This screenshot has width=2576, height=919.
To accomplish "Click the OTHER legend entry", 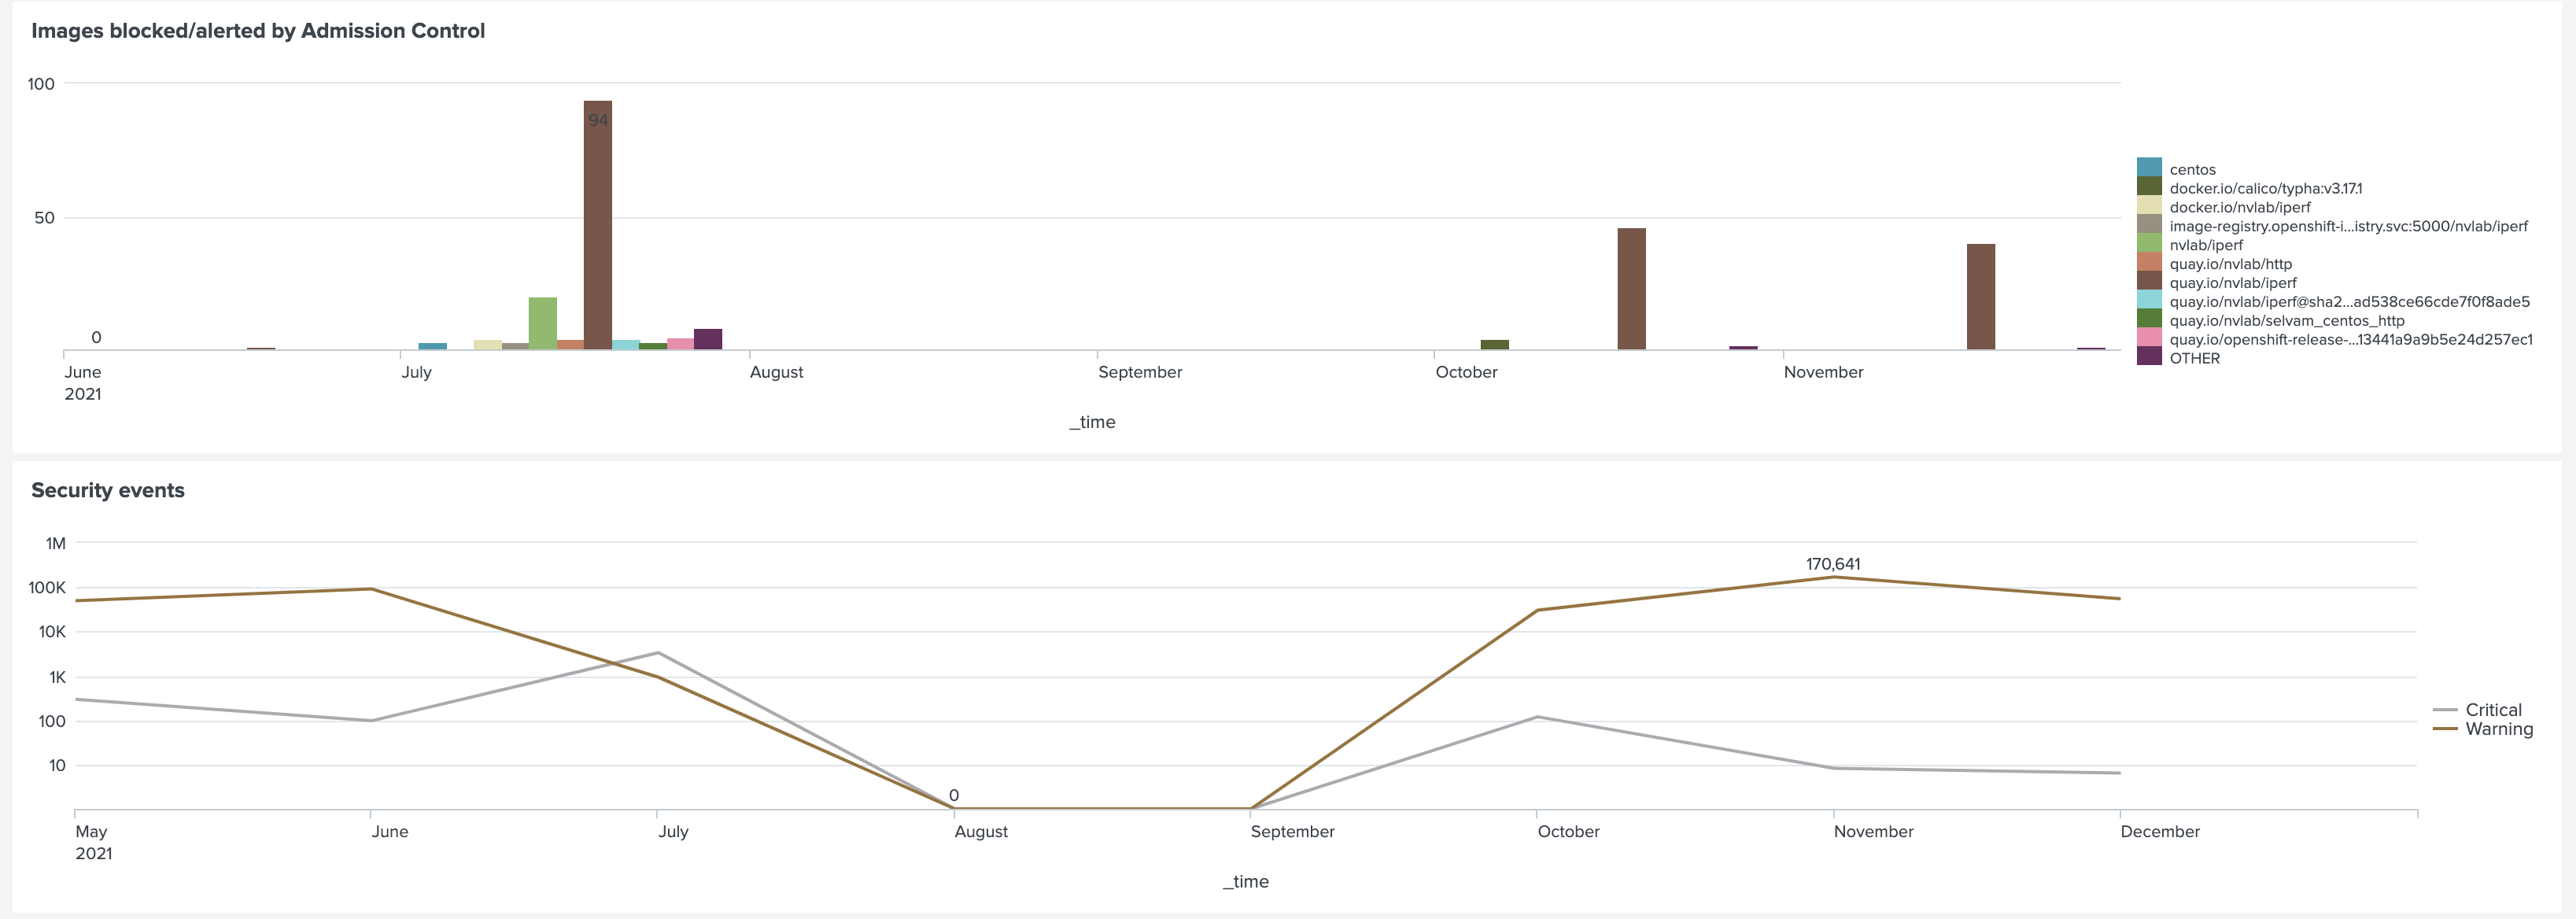I will pos(2194,358).
